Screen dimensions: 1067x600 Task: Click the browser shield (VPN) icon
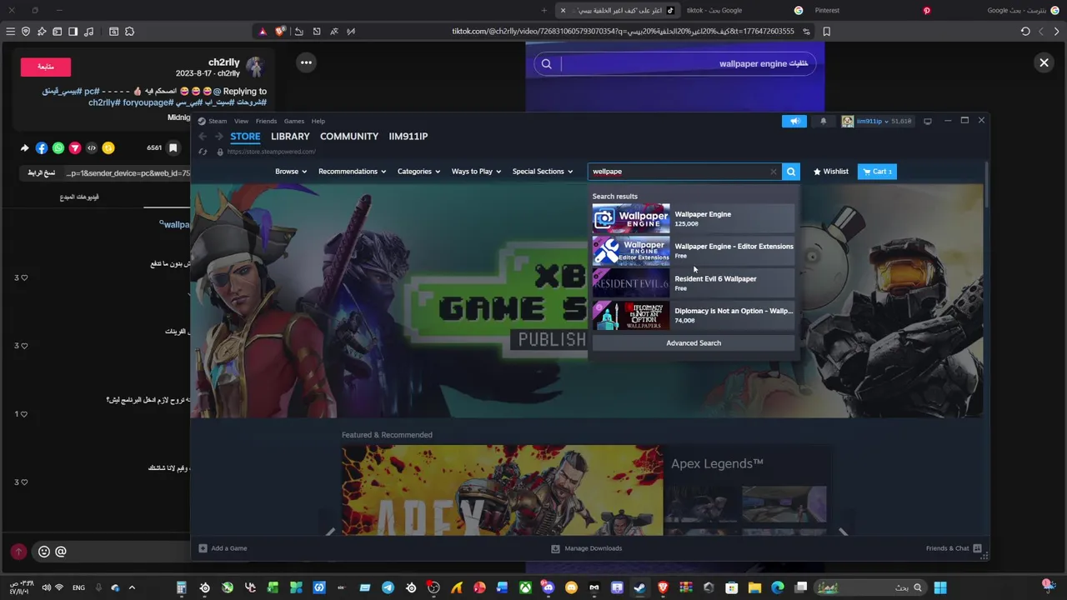[26, 32]
